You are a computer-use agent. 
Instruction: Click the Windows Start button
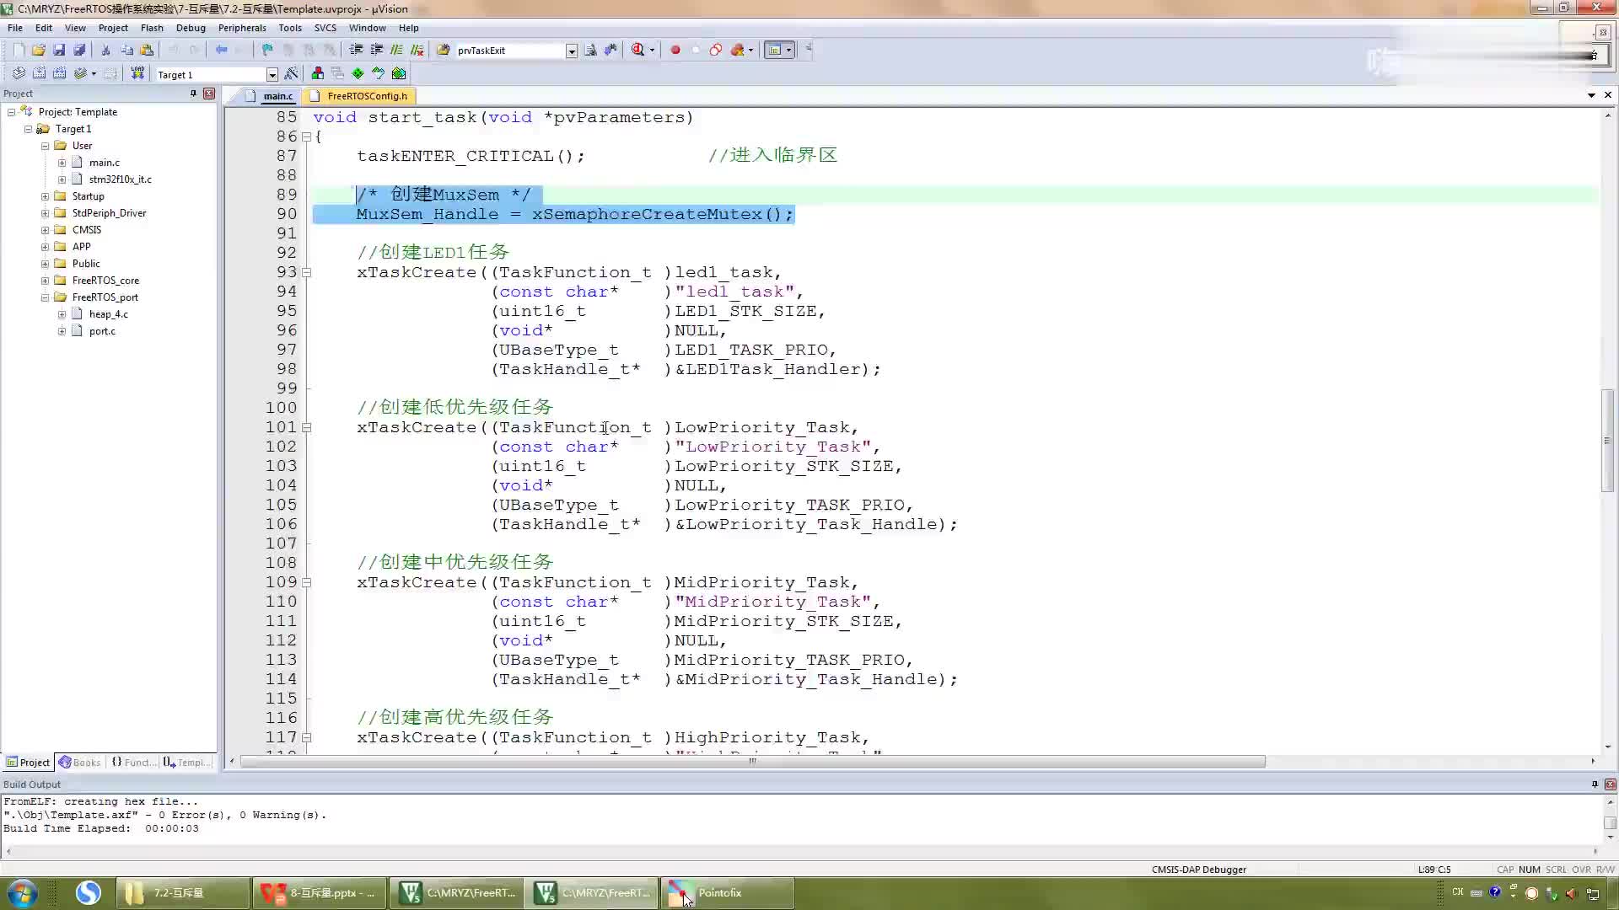point(23,893)
